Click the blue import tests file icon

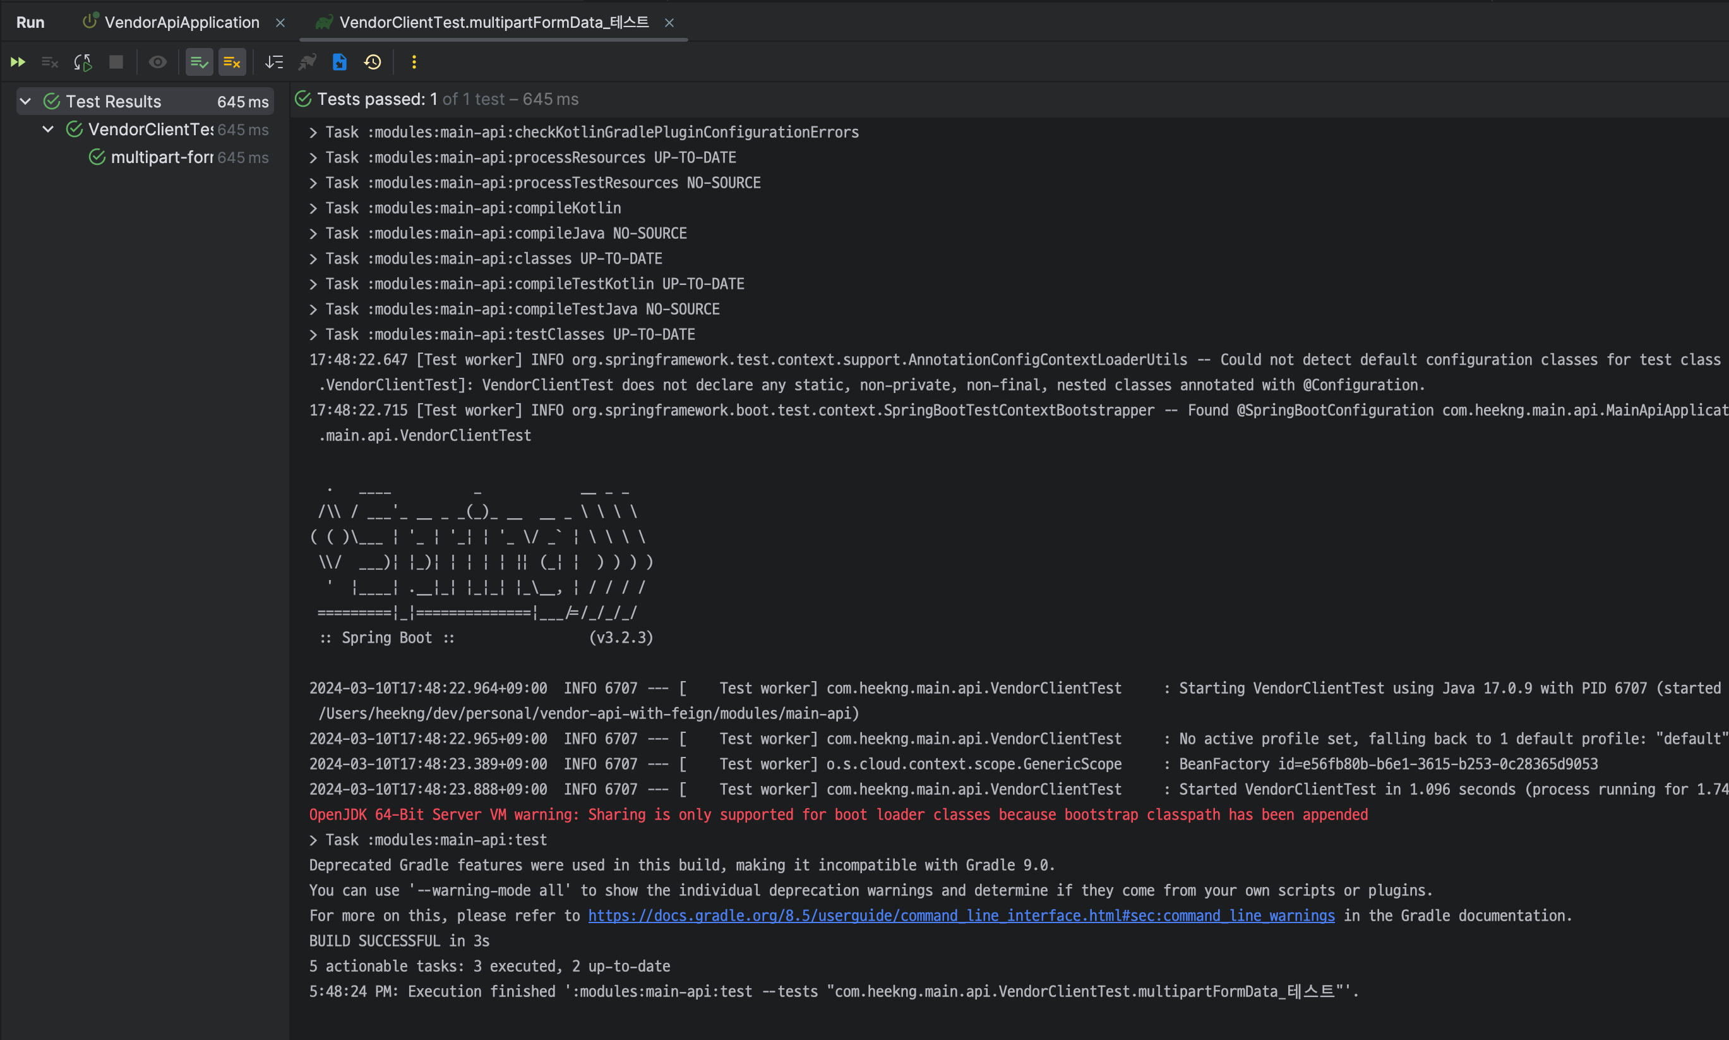pos(340,63)
